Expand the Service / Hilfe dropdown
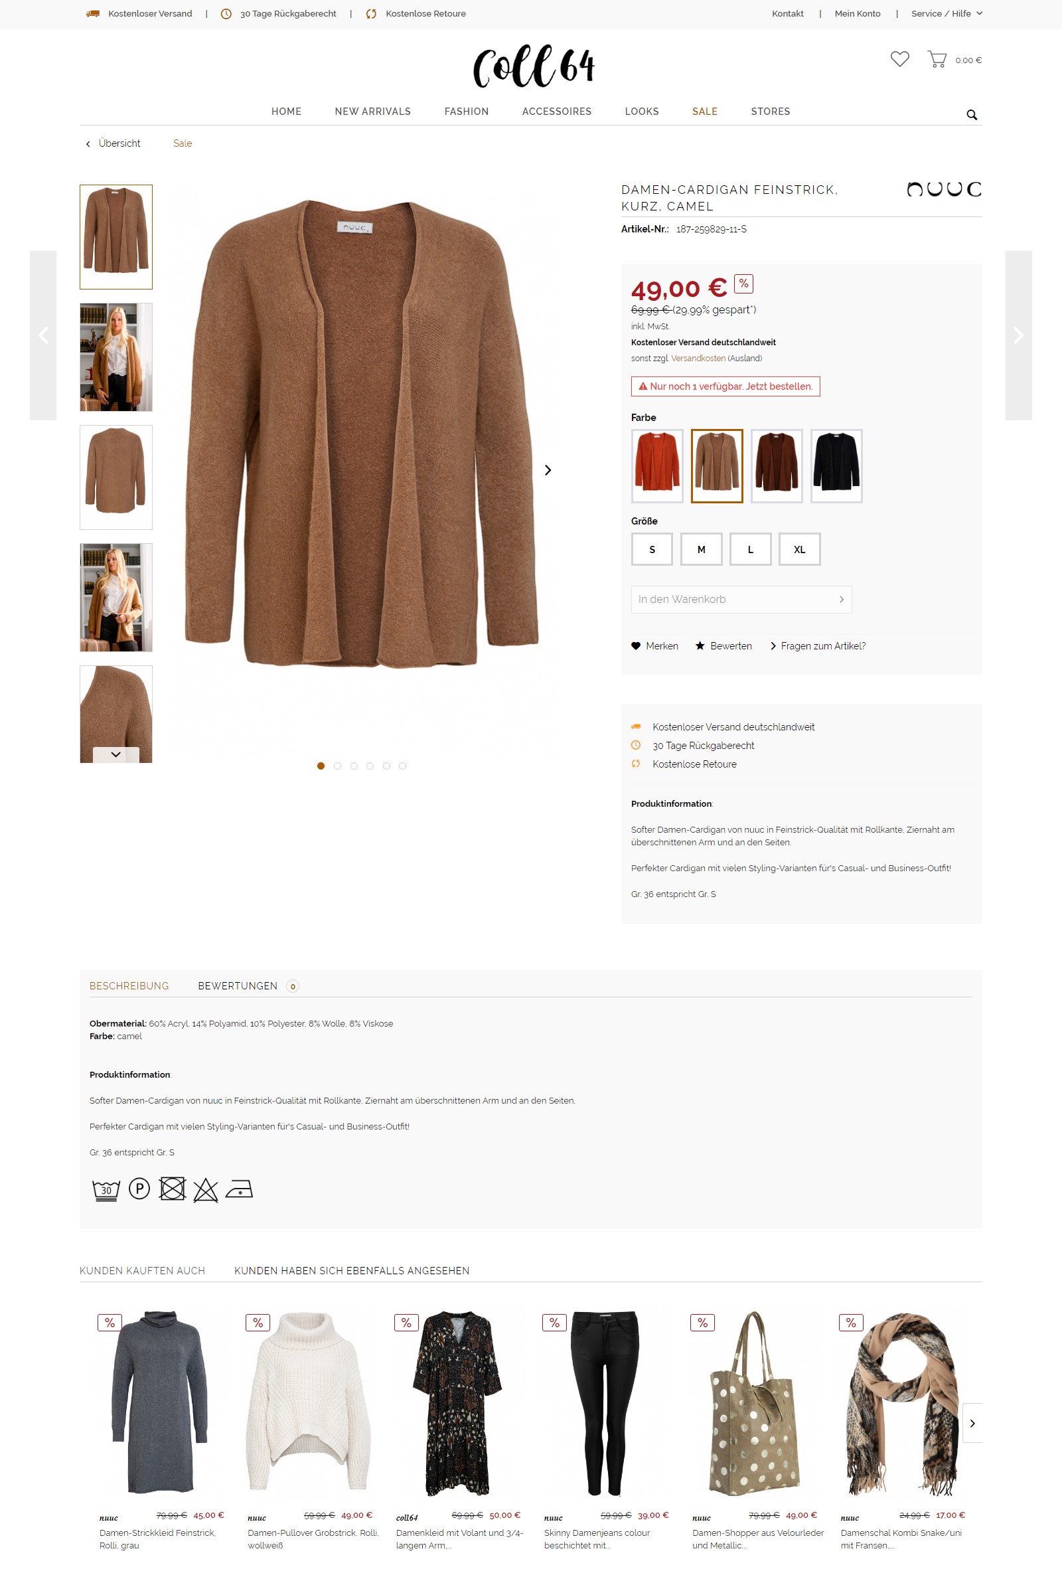 [x=947, y=13]
